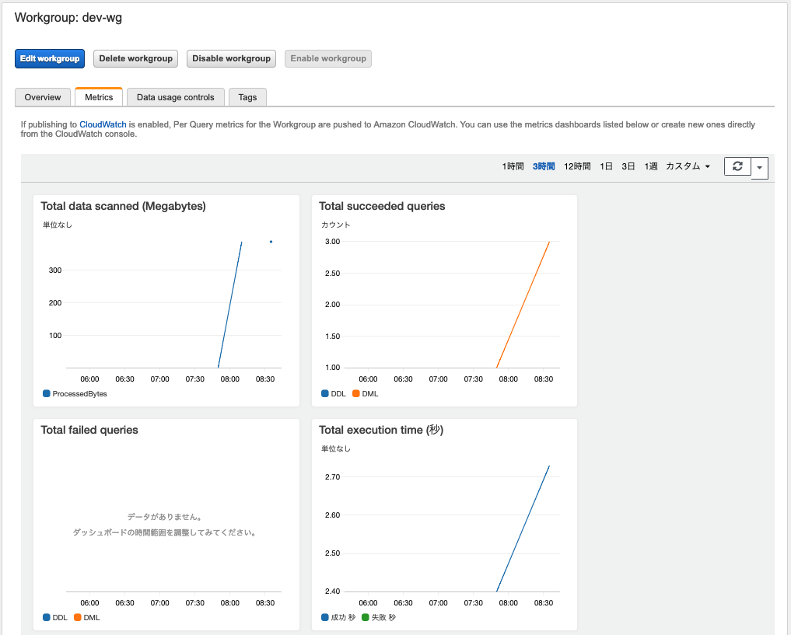
Task: Click the Edit workgroup button
Action: (x=49, y=58)
